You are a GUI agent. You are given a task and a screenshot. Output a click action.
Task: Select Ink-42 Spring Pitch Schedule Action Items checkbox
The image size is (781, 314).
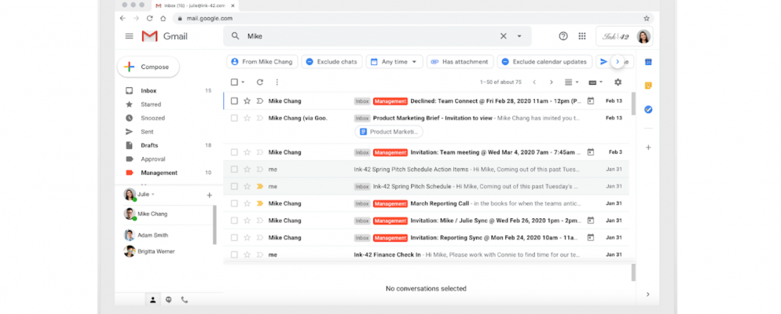(x=234, y=170)
